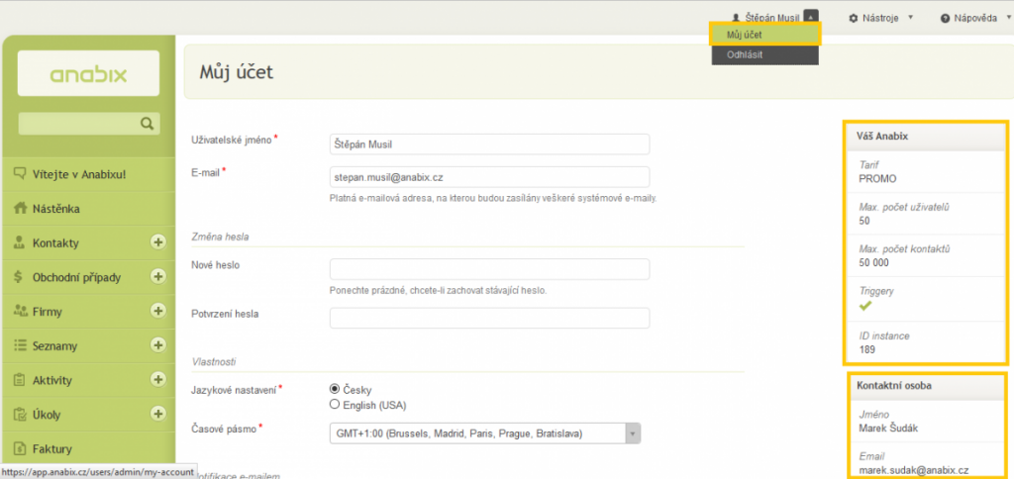The image size is (1014, 479).
Task: Click the dollar icon for Obchodní případy
Action: pos(20,277)
